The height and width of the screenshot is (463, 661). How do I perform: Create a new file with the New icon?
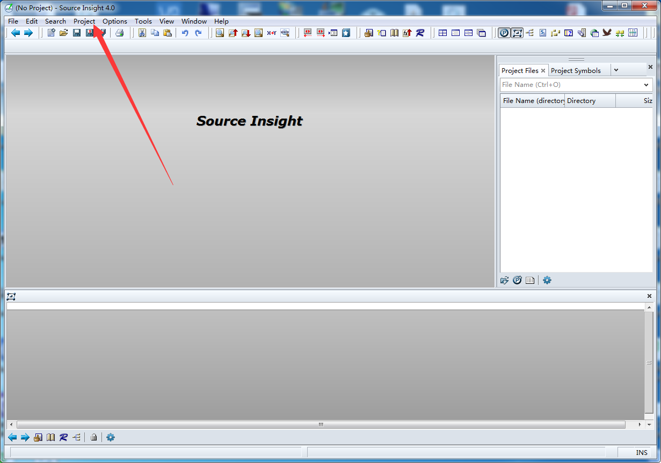pyautogui.click(x=51, y=33)
